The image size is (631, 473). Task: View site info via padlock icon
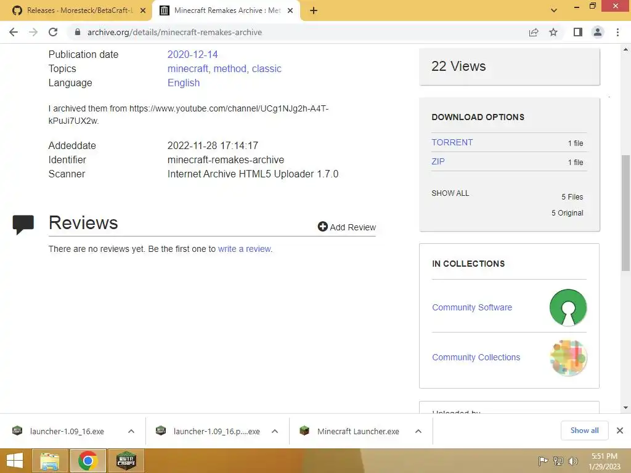pos(77,32)
